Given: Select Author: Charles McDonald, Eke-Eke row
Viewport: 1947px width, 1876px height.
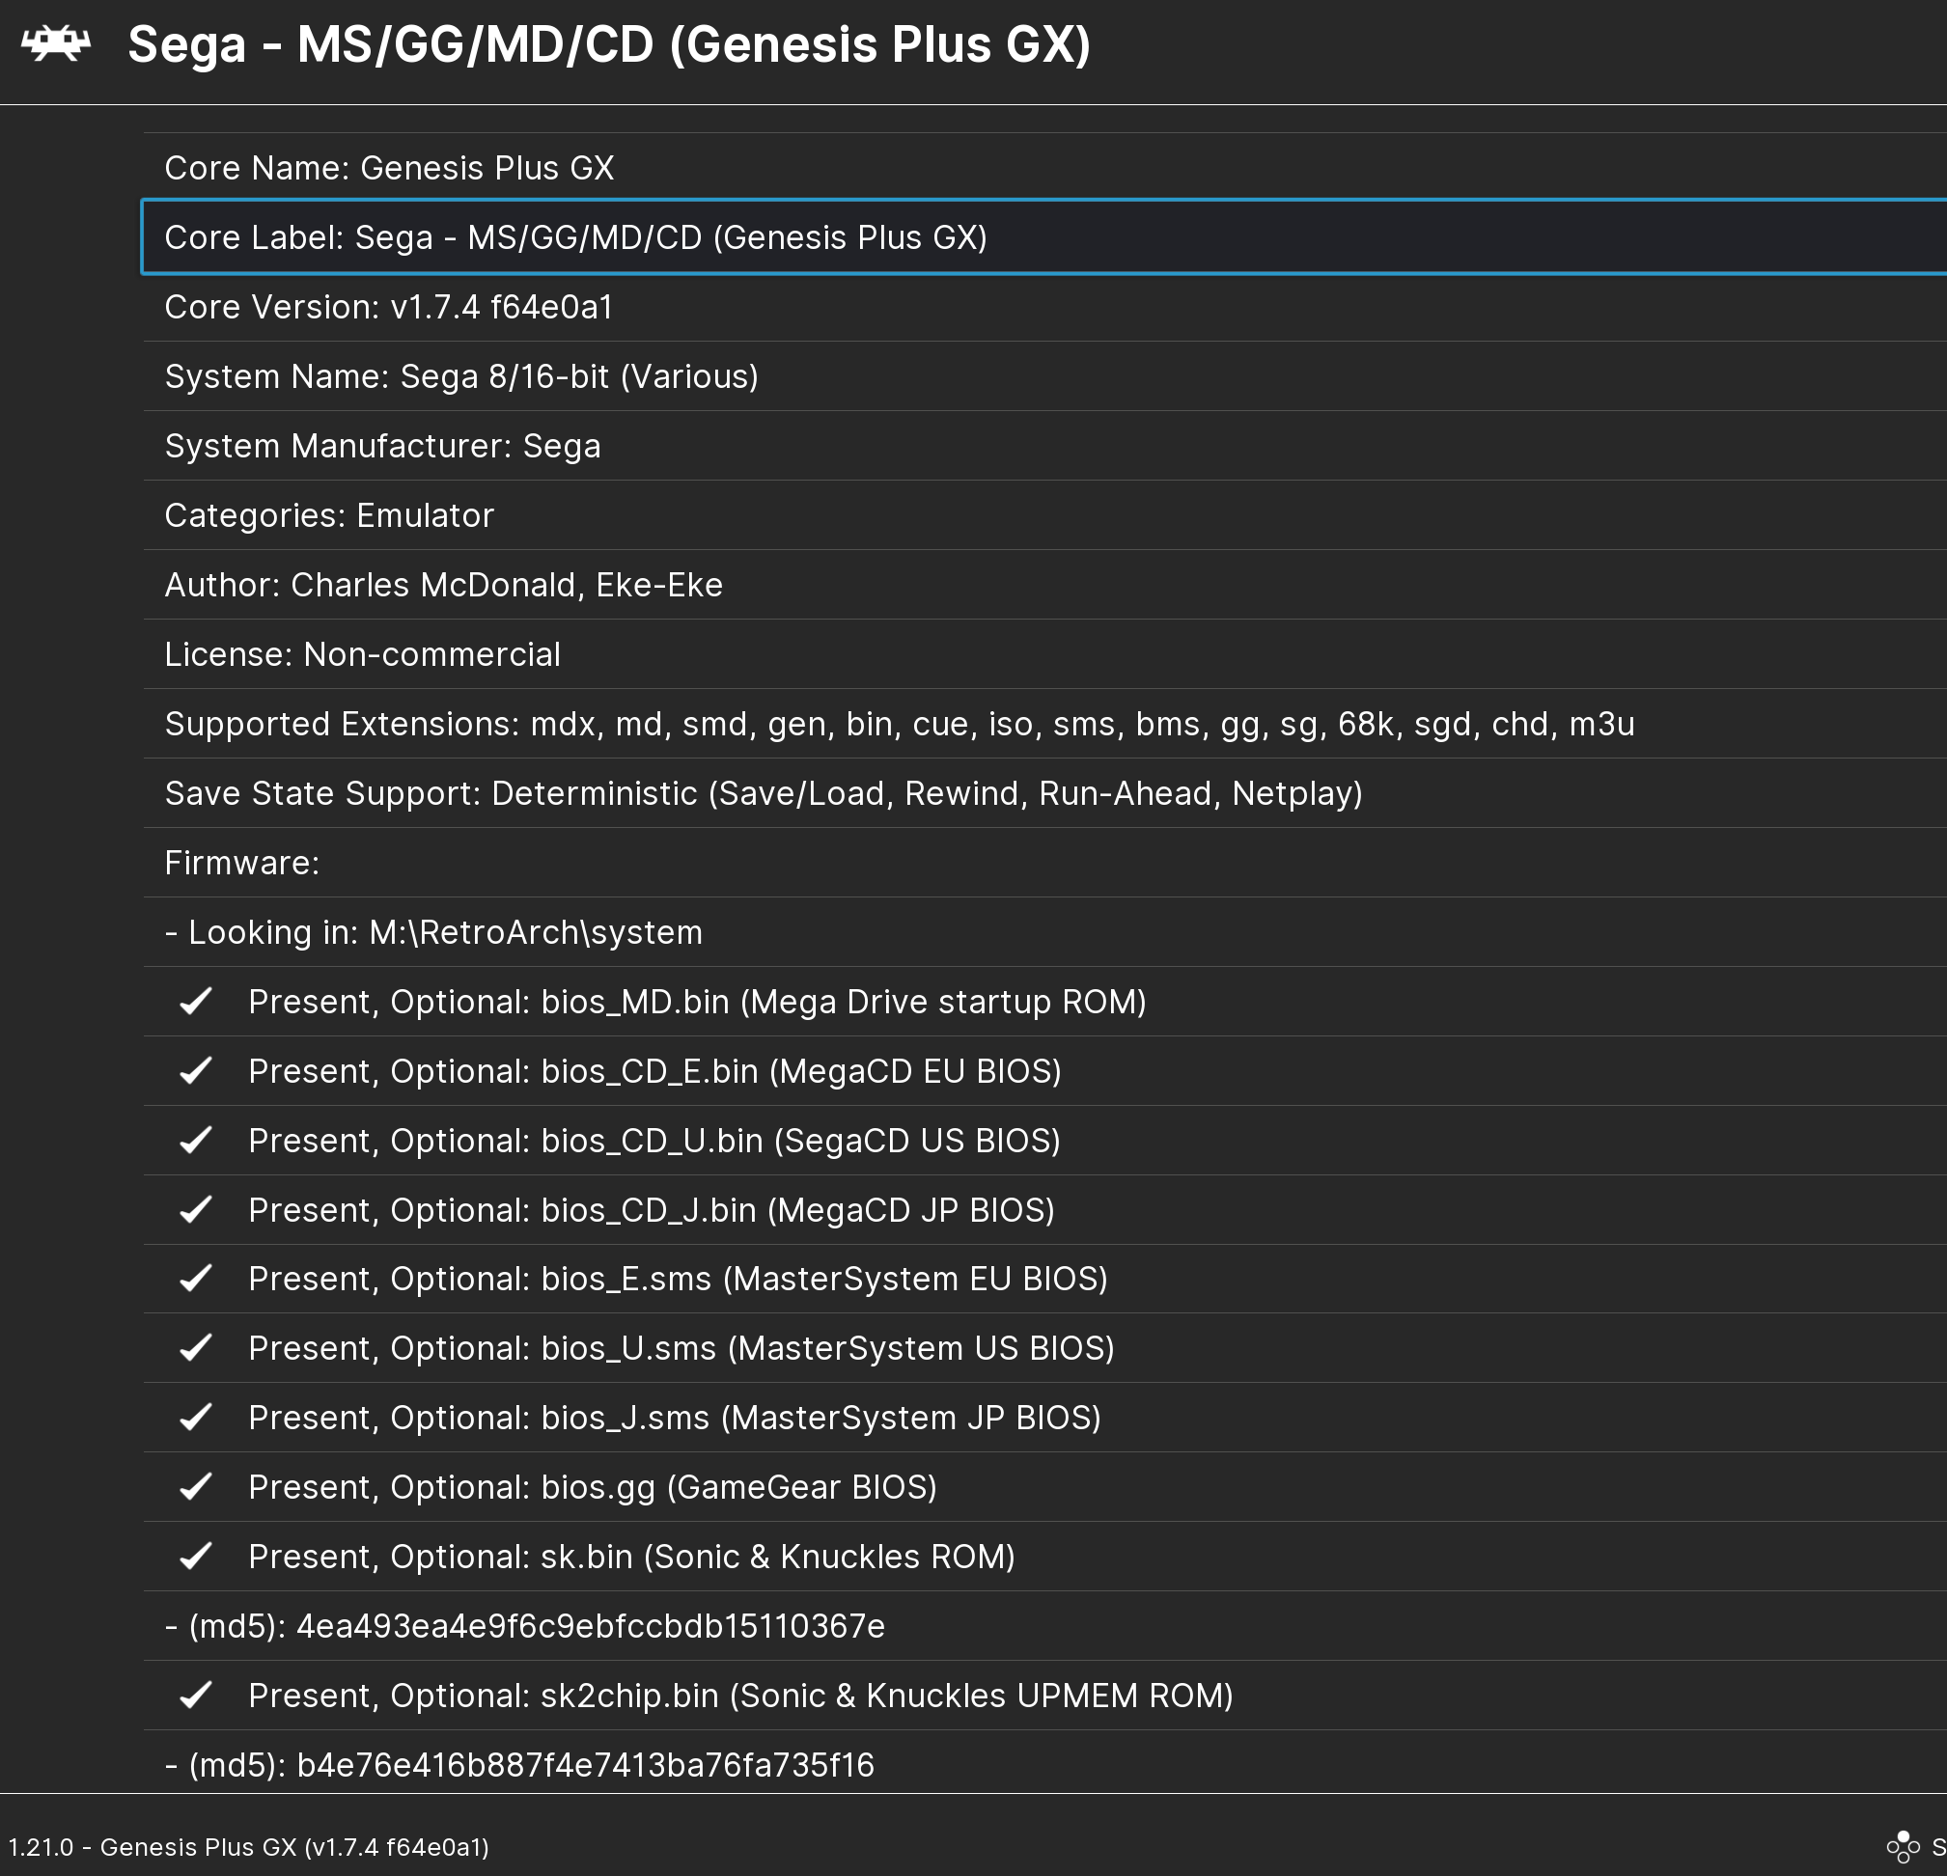Looking at the screenshot, I should 1045,585.
